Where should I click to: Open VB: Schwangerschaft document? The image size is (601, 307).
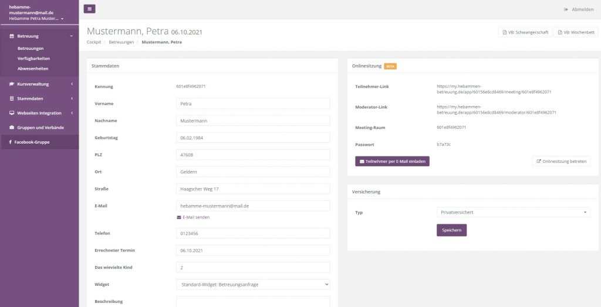tap(524, 32)
